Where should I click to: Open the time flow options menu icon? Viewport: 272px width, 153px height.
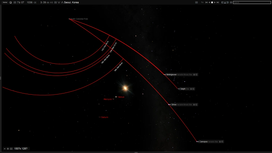tap(196, 3)
